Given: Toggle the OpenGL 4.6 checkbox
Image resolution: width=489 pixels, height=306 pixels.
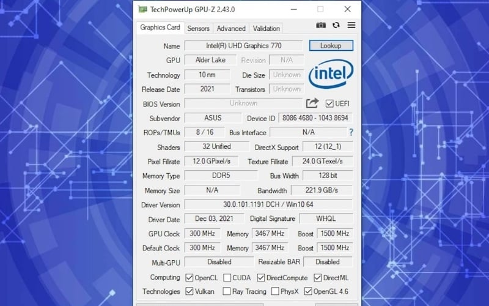Looking at the screenshot, I should coord(308,291).
